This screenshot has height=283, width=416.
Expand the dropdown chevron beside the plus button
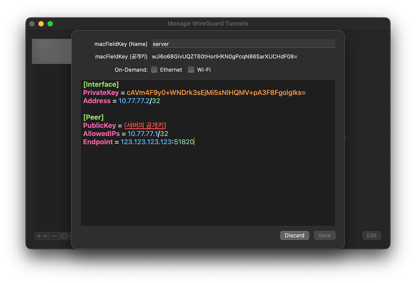pyautogui.click(x=45, y=236)
